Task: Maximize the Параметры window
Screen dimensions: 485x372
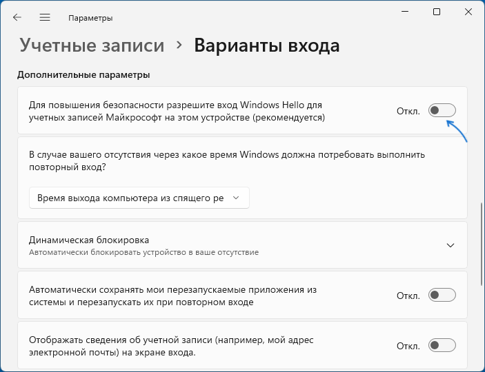Action: [x=437, y=12]
